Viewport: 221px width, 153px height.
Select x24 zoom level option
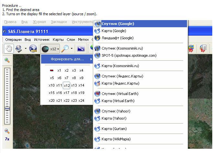coord(81,100)
